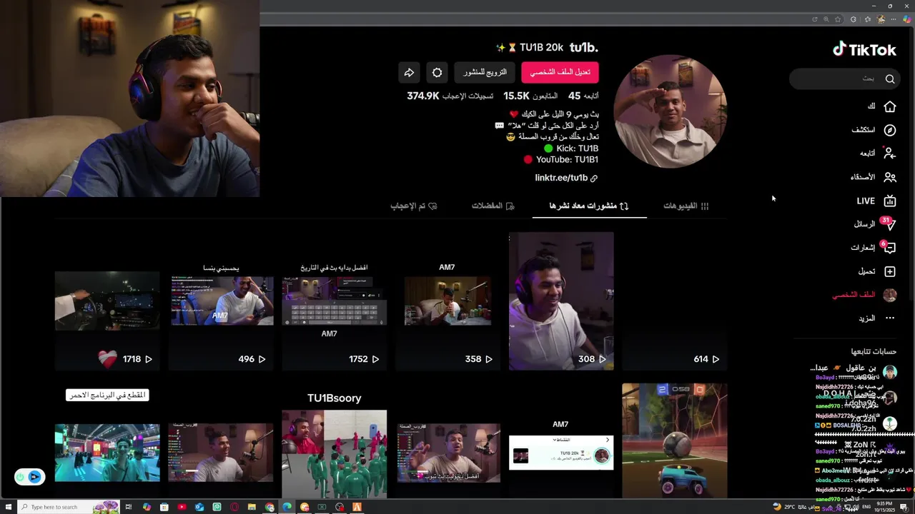This screenshot has width=915, height=514.
Task: Open the AM7 video with 358 plays
Action: (x=447, y=301)
